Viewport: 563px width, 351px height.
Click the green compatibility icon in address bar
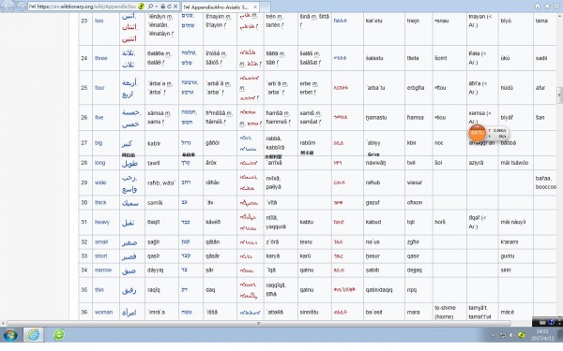coord(141,7)
